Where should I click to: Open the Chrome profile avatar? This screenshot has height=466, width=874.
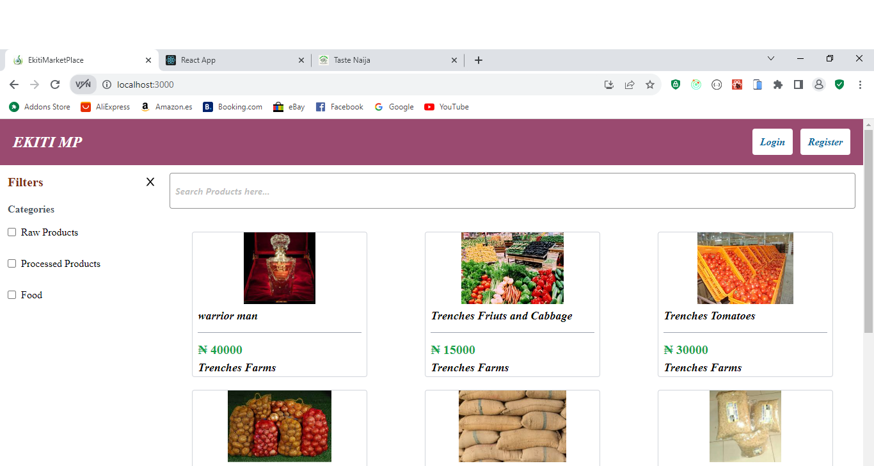click(819, 84)
